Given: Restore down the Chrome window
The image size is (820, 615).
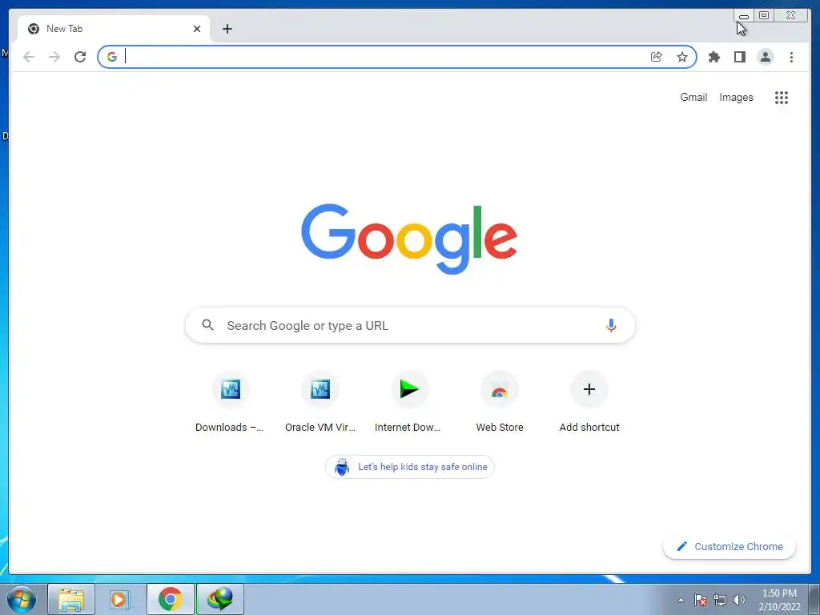Looking at the screenshot, I should coord(764,16).
